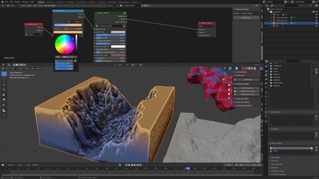319x179 pixels.
Task: Select the Rotate tool
Action: (4, 89)
